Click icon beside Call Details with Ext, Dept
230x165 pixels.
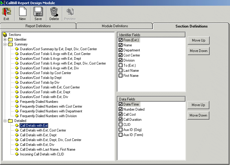[17, 135]
